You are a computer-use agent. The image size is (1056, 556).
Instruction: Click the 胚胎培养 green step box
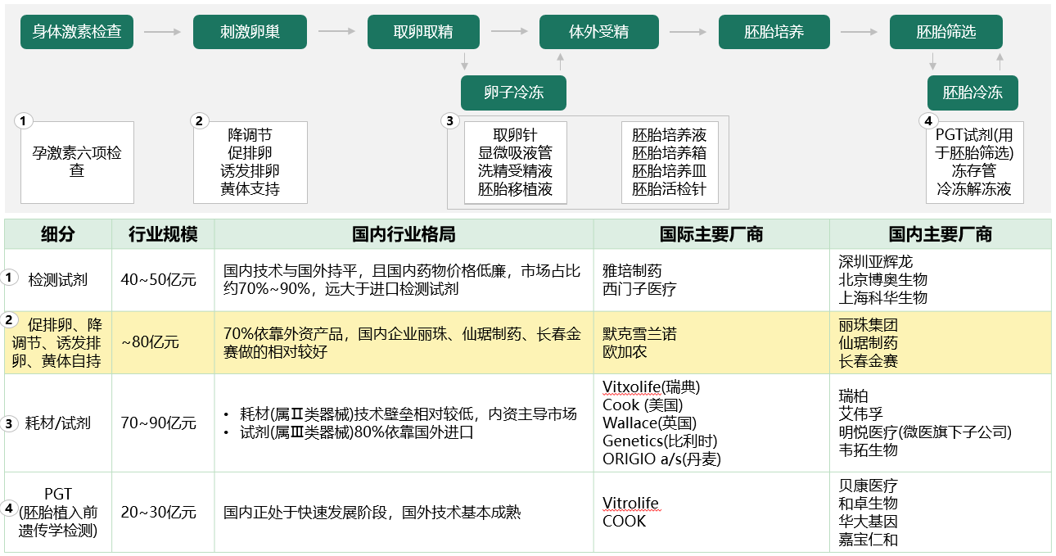pos(774,32)
